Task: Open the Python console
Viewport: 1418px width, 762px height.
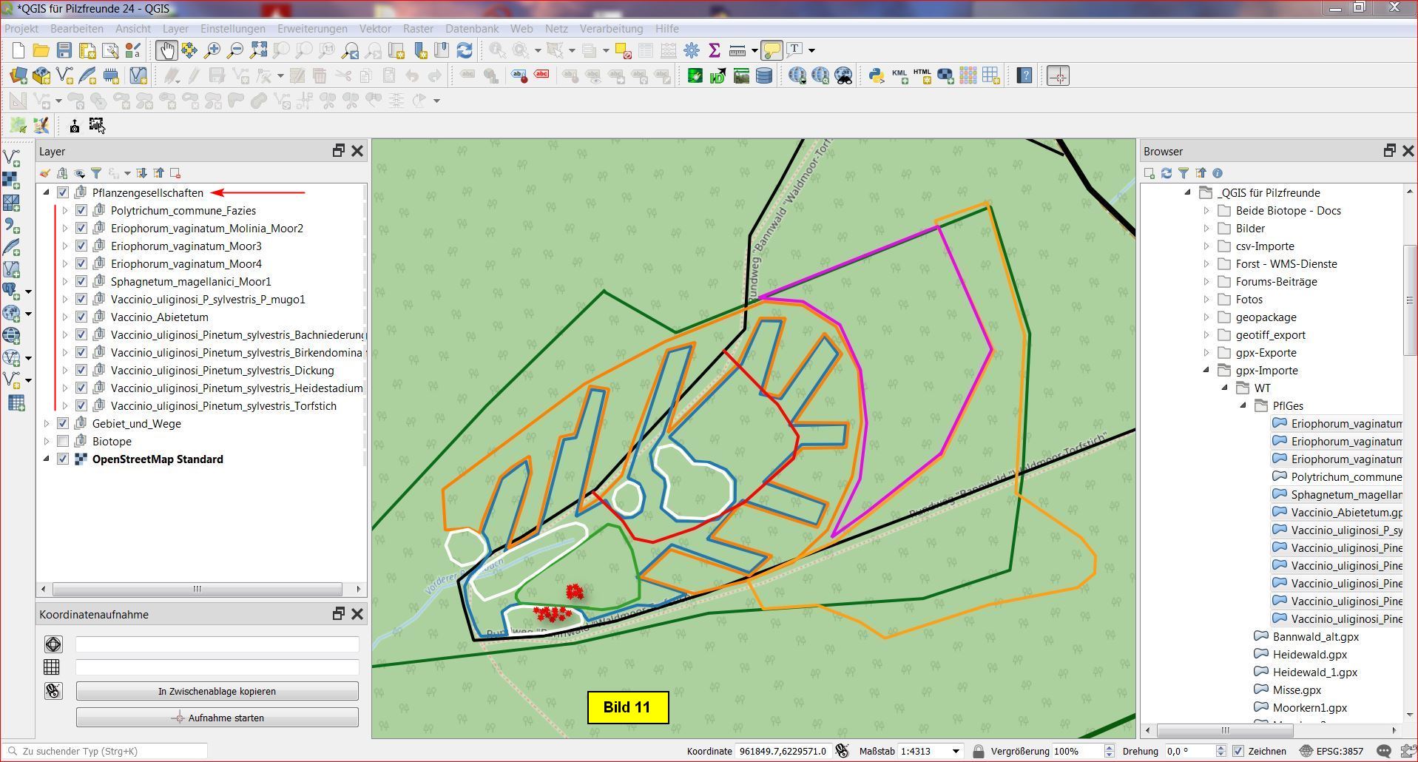Action: coord(876,75)
